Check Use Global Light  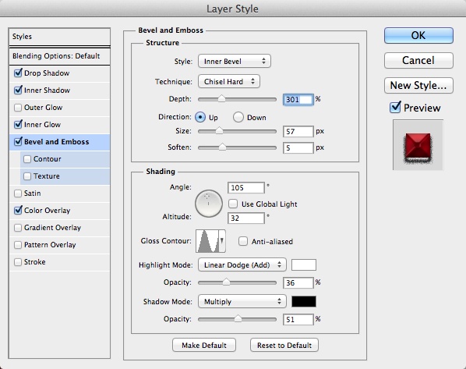point(233,204)
